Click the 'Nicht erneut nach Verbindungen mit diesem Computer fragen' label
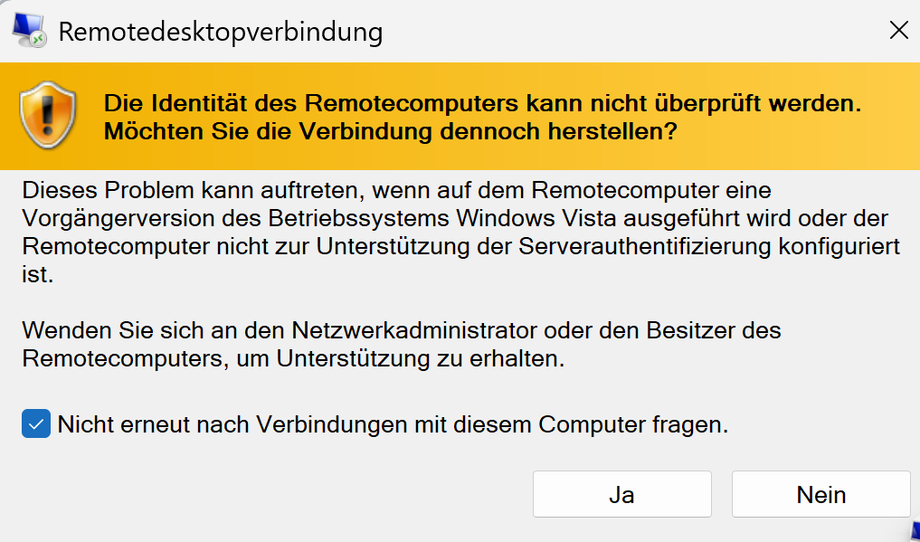 point(393,424)
